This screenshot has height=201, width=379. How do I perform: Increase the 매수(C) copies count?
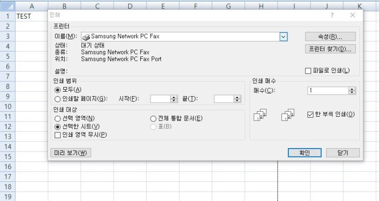pos(352,89)
